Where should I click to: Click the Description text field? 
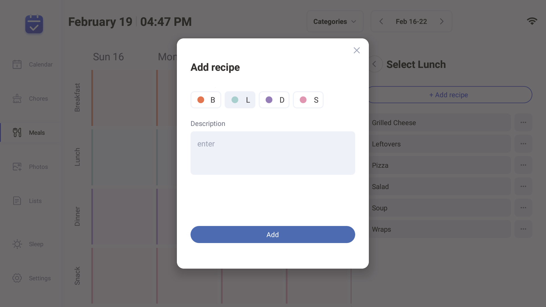[273, 153]
